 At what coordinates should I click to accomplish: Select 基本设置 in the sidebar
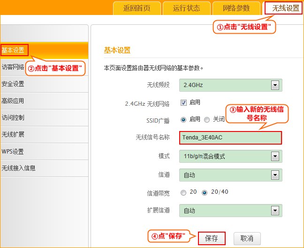pyautogui.click(x=14, y=50)
